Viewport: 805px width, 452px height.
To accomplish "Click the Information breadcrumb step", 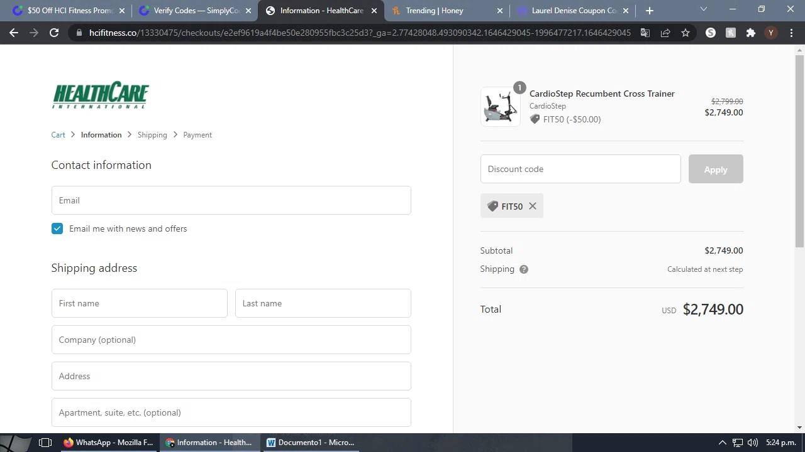I will click(101, 135).
